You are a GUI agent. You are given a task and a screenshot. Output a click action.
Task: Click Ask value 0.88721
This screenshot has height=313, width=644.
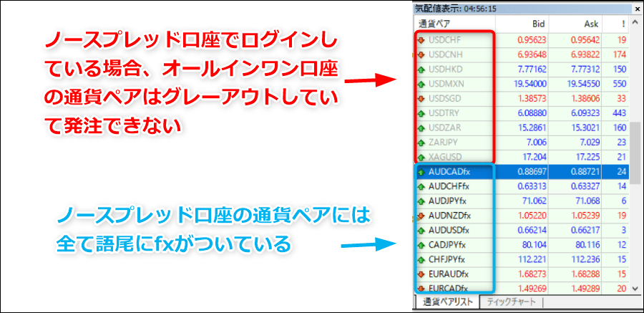tap(585, 172)
